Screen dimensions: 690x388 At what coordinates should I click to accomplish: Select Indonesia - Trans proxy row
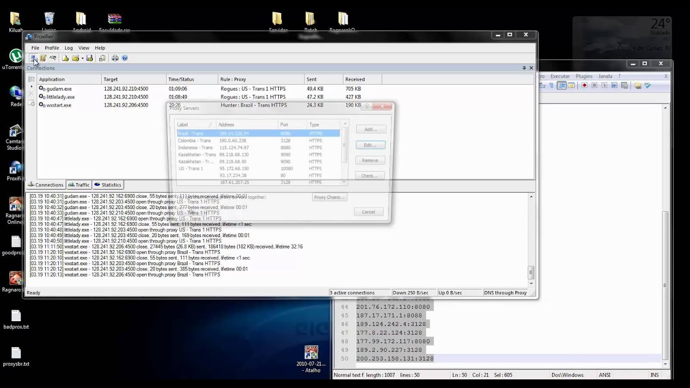click(x=258, y=148)
